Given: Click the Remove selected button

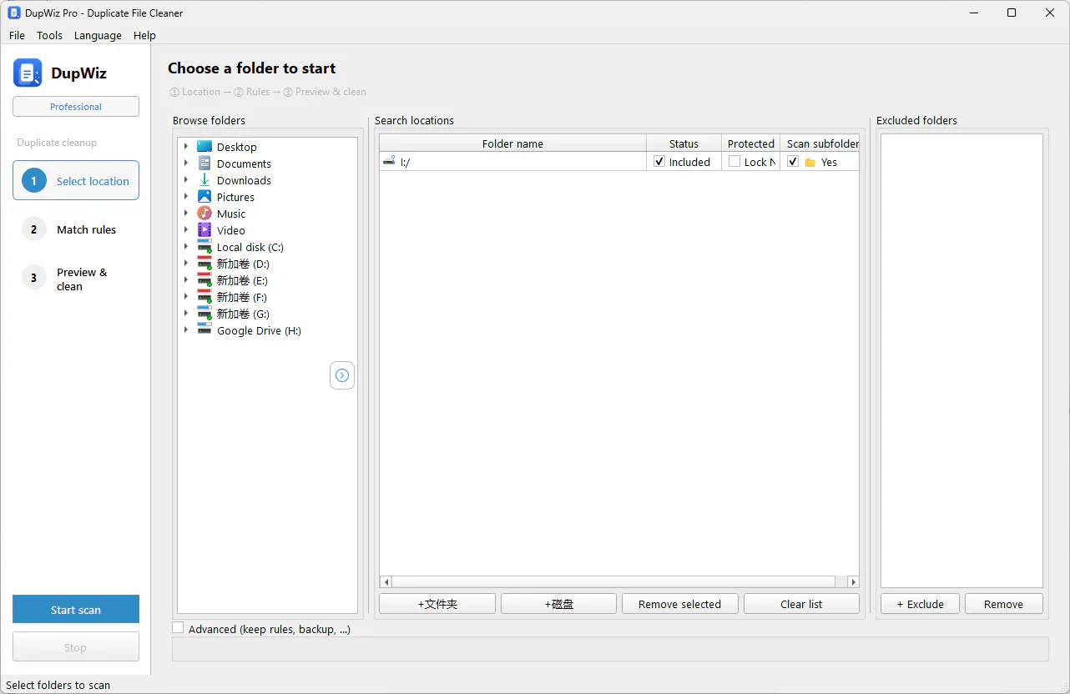Looking at the screenshot, I should pyautogui.click(x=679, y=604).
